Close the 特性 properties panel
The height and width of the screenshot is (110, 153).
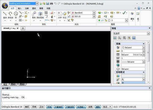pos(150,28)
